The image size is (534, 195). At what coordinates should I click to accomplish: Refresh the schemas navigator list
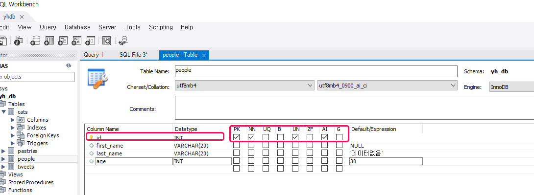69,65
